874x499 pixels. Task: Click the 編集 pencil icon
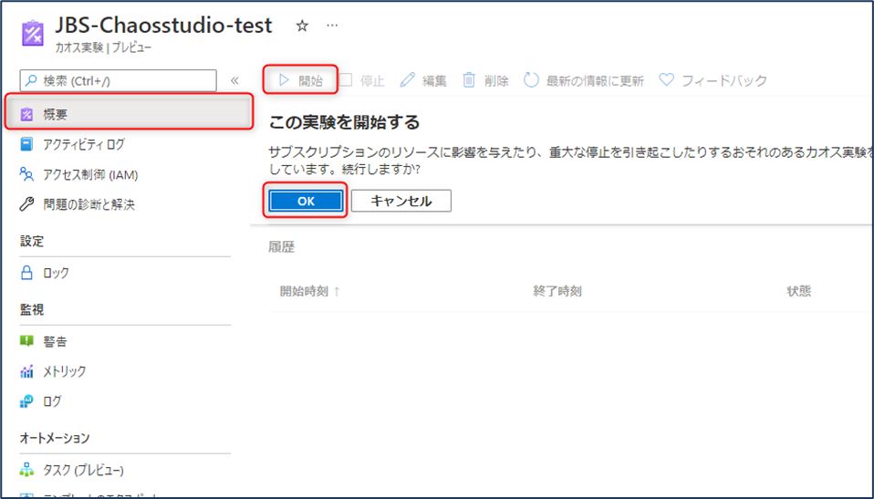408,80
